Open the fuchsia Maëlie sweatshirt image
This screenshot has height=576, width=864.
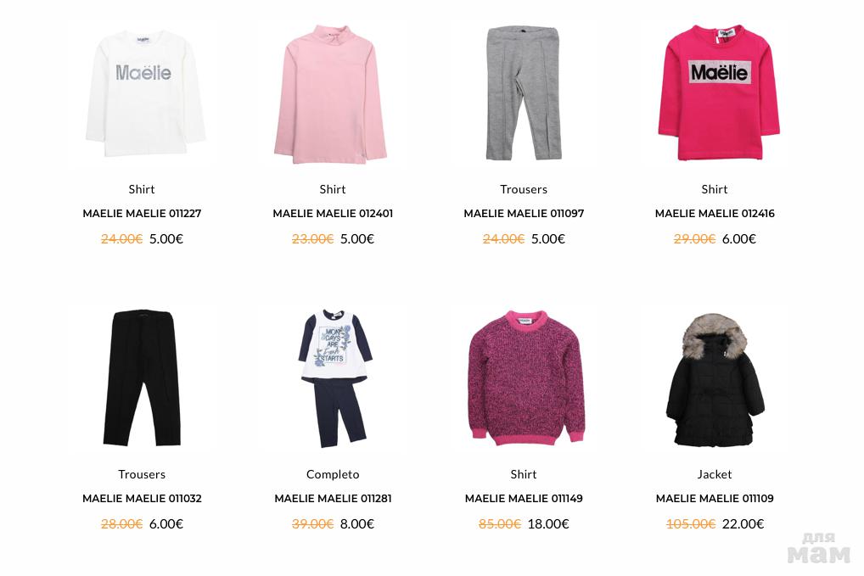point(719,92)
